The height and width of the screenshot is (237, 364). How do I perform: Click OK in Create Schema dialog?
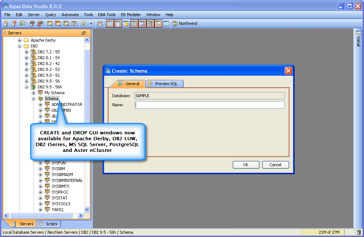pos(246,165)
